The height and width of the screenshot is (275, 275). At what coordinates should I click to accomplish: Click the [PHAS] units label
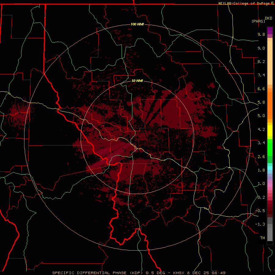pyautogui.click(x=258, y=21)
